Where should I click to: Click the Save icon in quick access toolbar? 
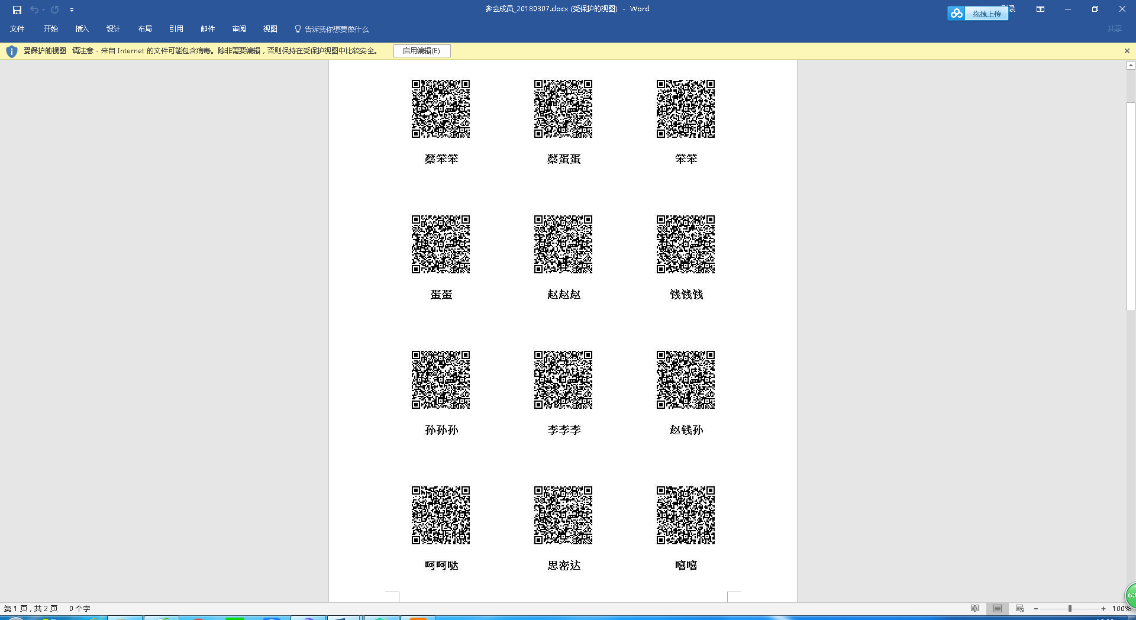17,9
